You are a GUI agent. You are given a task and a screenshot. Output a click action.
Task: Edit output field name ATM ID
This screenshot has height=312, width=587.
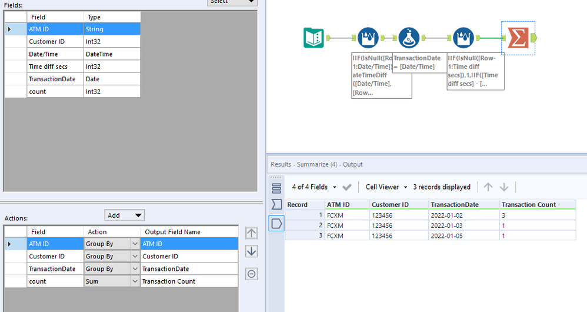(x=189, y=244)
